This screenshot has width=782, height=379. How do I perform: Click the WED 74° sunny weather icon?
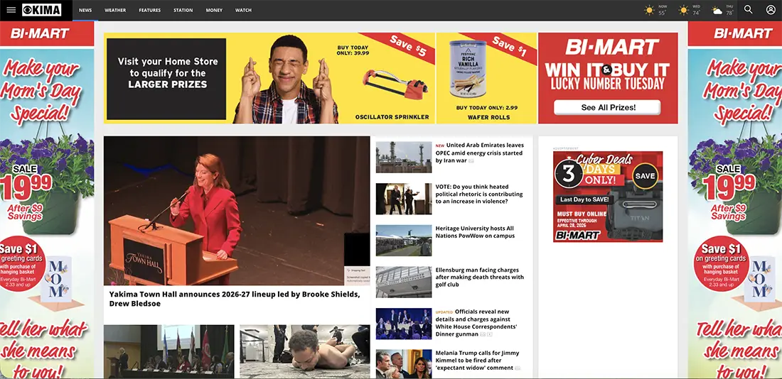(683, 10)
